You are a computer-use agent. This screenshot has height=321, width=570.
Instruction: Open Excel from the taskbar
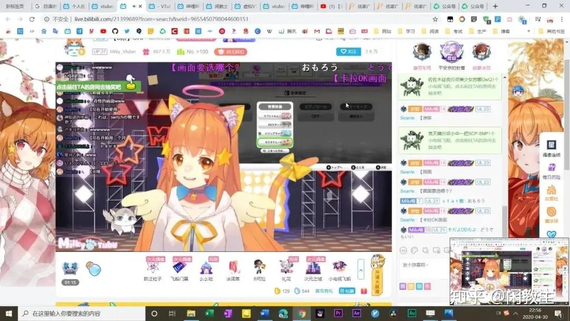click(210, 313)
